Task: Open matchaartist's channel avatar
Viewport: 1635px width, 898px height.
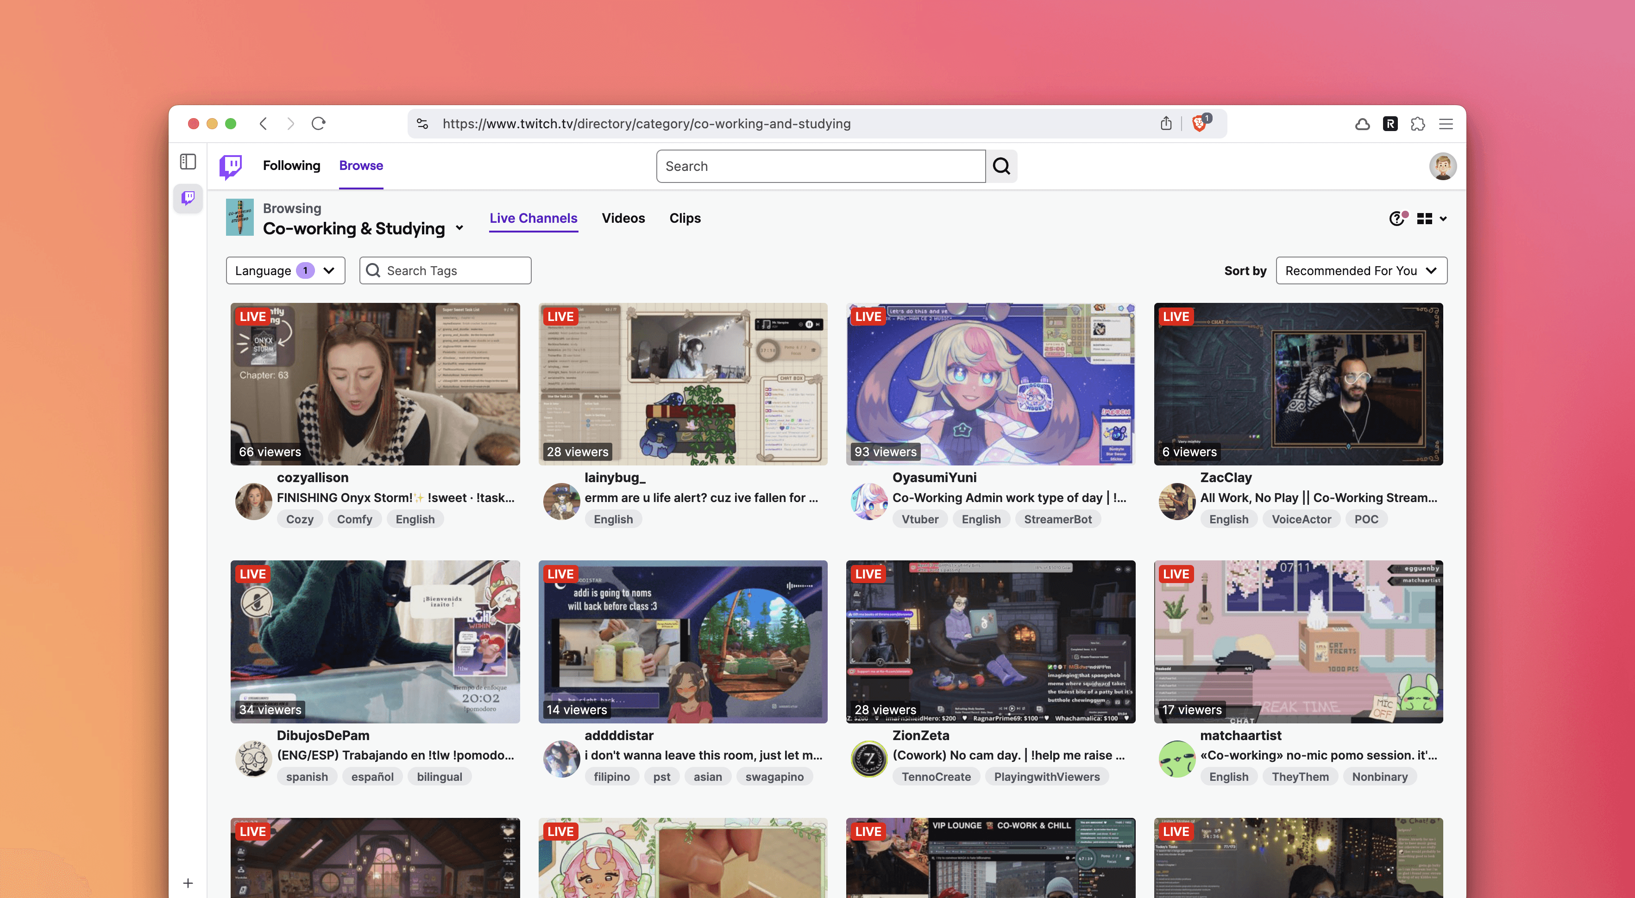Action: point(1177,759)
